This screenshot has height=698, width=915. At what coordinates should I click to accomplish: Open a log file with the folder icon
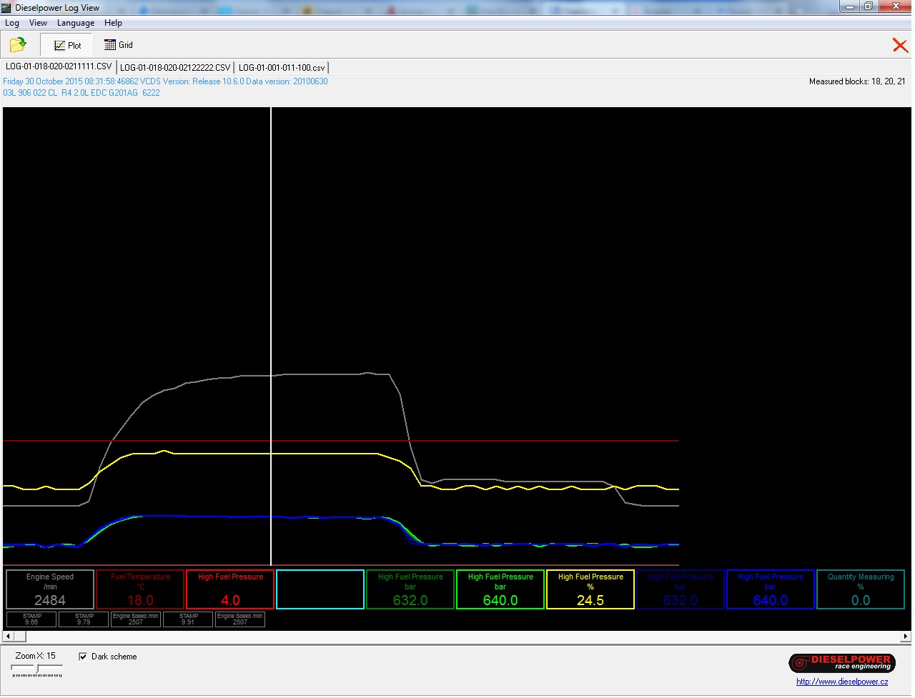(x=18, y=45)
